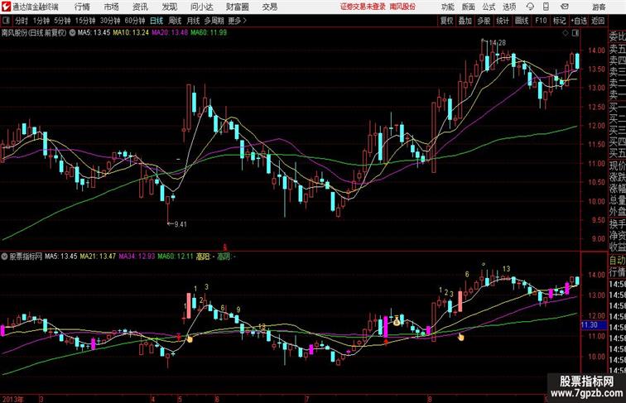Click the MA20: 13.48 label
The height and width of the screenshot is (403, 626).
tap(170, 33)
